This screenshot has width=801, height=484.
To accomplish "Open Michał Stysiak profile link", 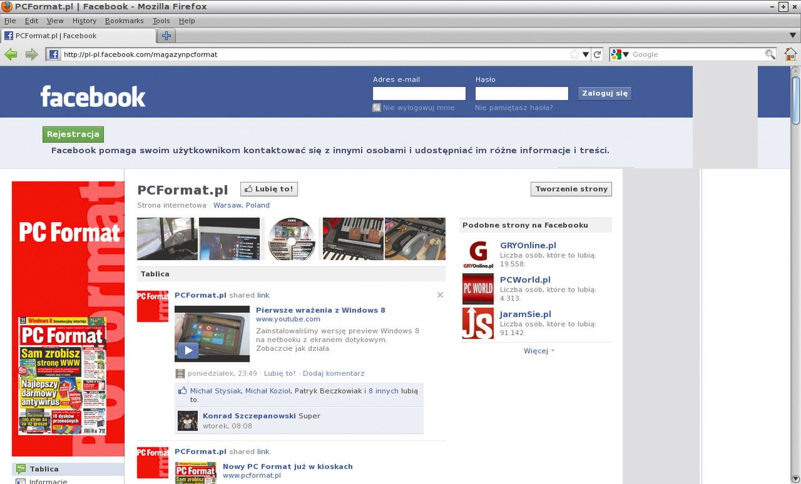I will 215,391.
